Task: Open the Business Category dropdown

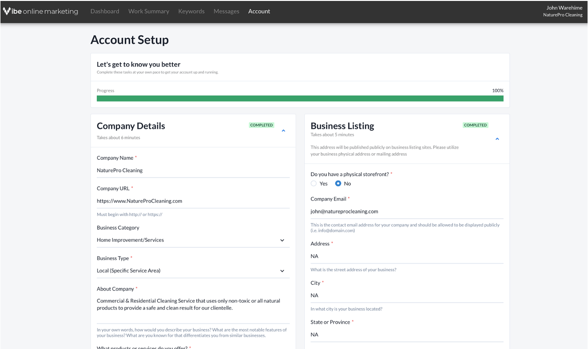Action: click(193, 240)
